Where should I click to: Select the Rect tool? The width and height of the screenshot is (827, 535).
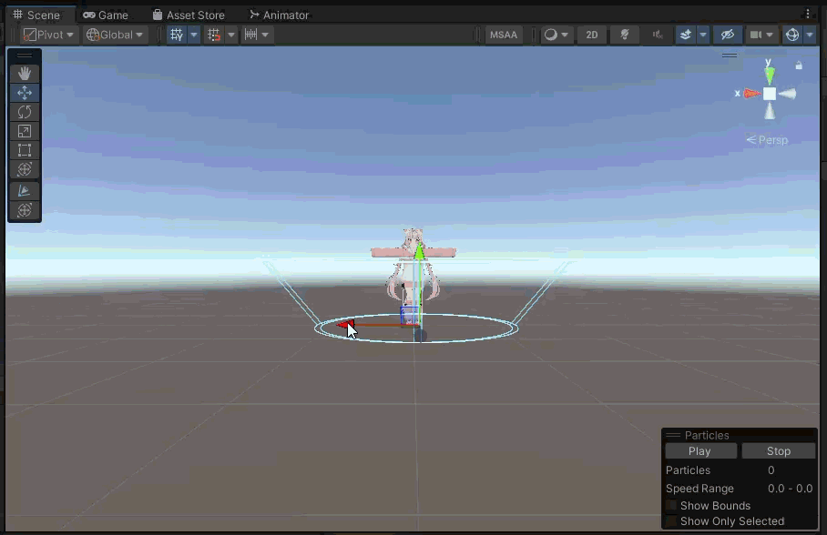click(x=25, y=150)
